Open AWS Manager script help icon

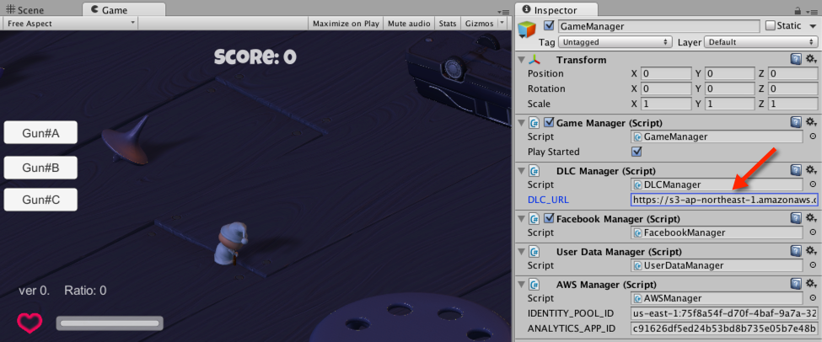[x=796, y=284]
